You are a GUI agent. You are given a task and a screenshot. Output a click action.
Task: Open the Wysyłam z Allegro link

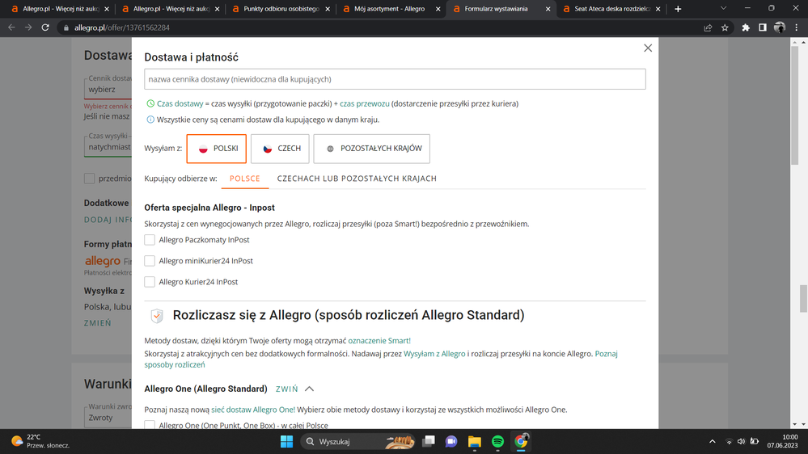pyautogui.click(x=434, y=354)
